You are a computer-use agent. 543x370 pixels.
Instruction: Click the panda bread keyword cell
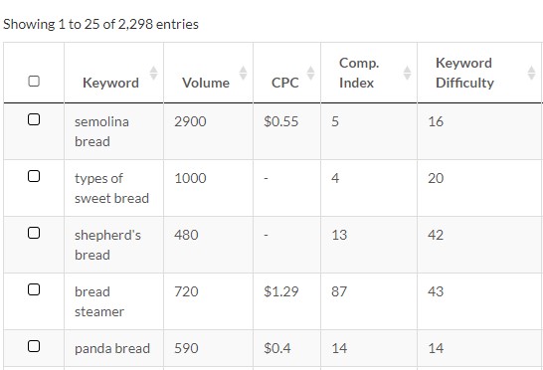pyautogui.click(x=113, y=348)
